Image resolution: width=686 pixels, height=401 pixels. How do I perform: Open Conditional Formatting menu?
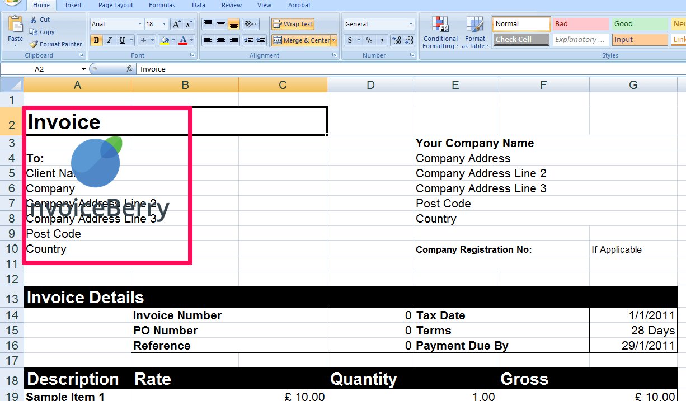pyautogui.click(x=440, y=32)
